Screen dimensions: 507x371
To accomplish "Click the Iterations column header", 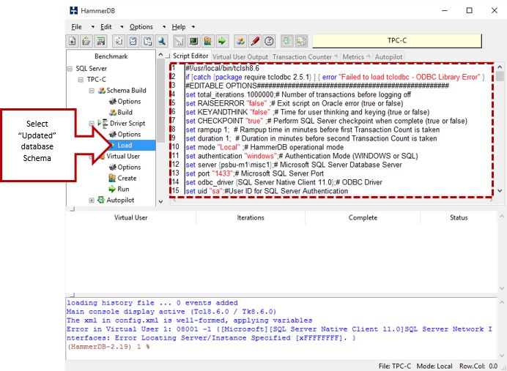I will click(251, 217).
